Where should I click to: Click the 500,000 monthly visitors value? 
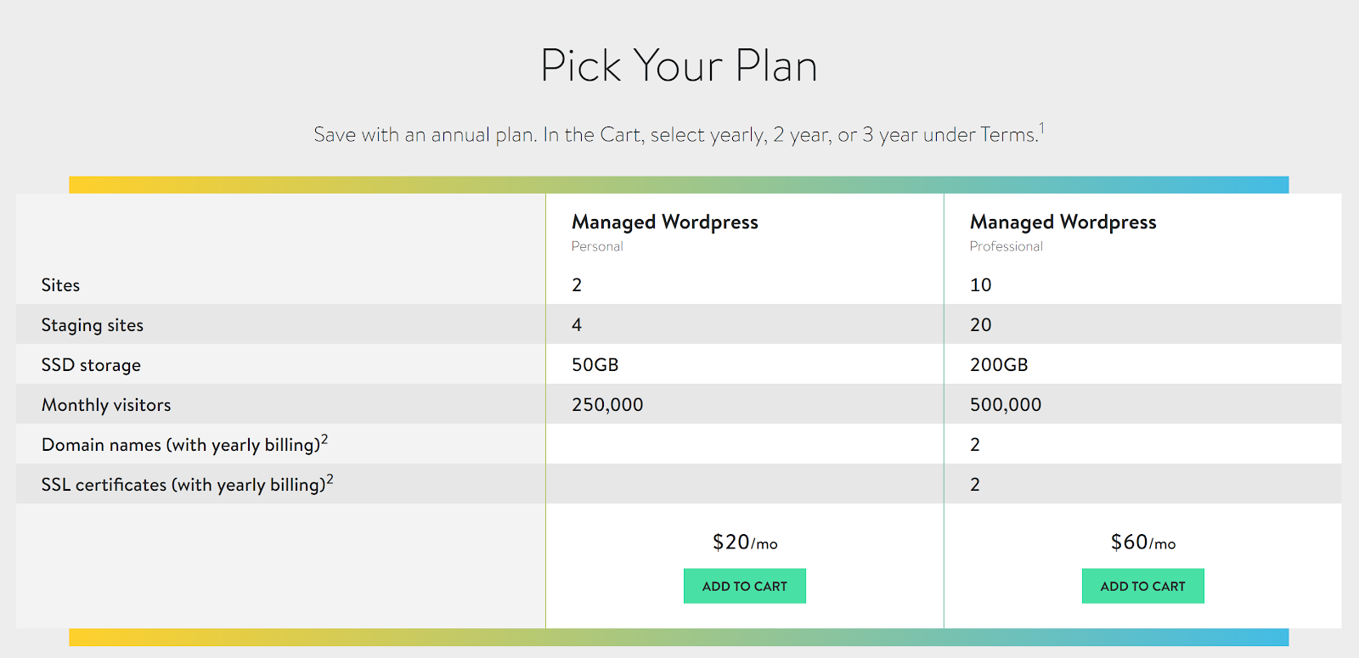pyautogui.click(x=1006, y=405)
